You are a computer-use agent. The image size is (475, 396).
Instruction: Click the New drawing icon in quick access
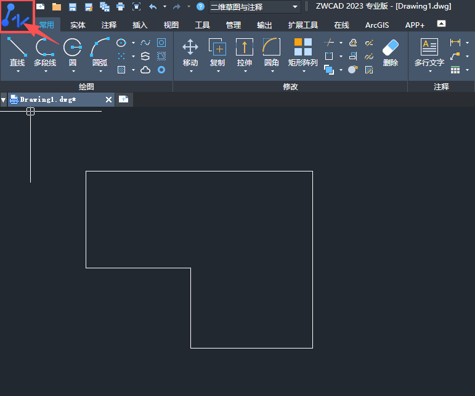(x=40, y=6)
